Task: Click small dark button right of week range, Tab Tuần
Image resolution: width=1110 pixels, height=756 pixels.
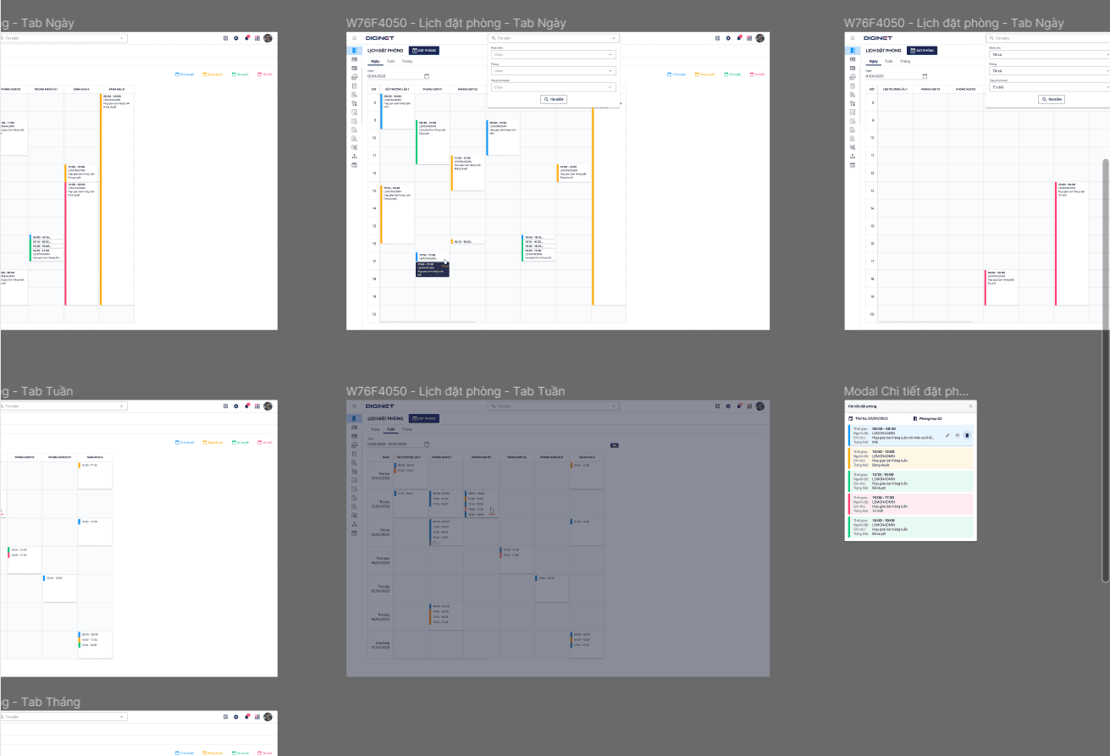Action: coord(615,445)
